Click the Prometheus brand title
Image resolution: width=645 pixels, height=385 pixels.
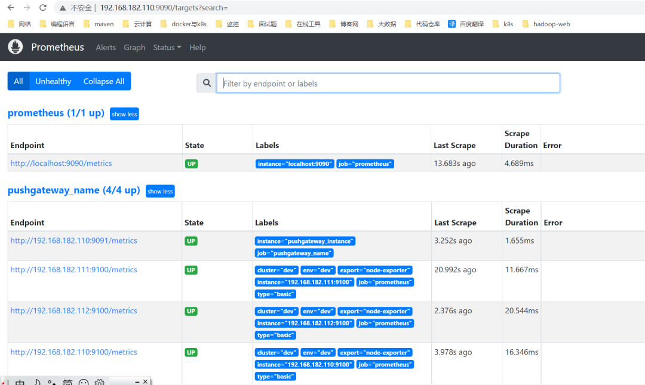click(x=57, y=47)
